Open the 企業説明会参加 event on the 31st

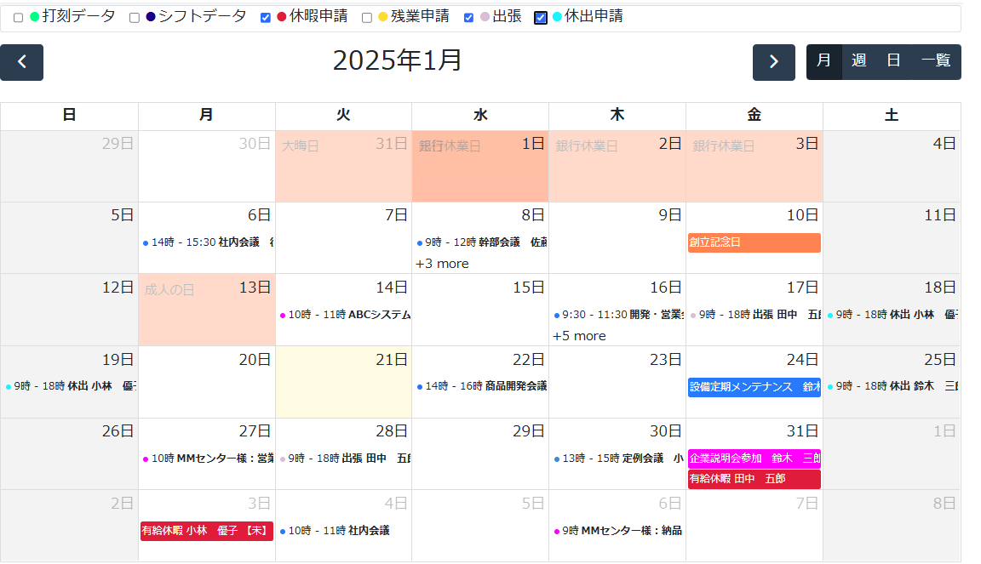point(754,458)
